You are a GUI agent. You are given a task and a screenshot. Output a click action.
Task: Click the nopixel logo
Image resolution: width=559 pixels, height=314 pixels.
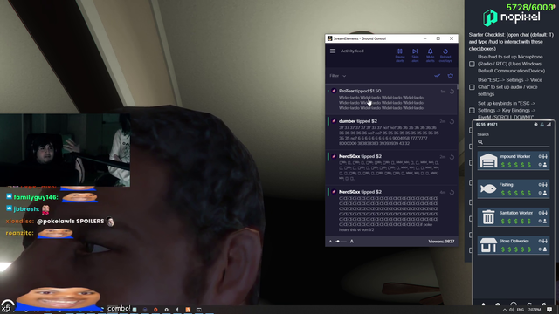click(x=511, y=17)
